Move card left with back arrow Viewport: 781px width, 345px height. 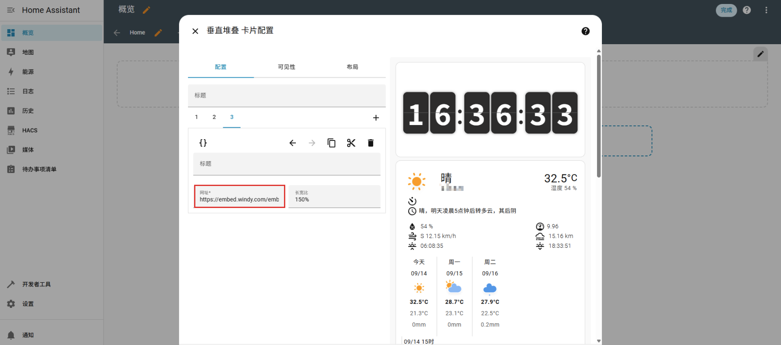coord(292,143)
